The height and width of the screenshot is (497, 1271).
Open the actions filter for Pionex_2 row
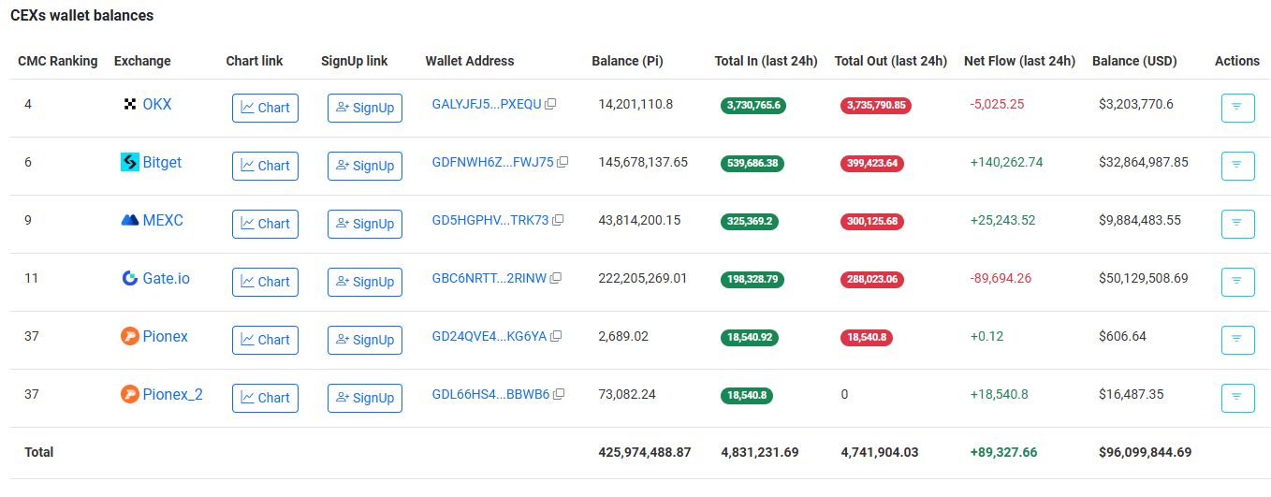tap(1237, 398)
